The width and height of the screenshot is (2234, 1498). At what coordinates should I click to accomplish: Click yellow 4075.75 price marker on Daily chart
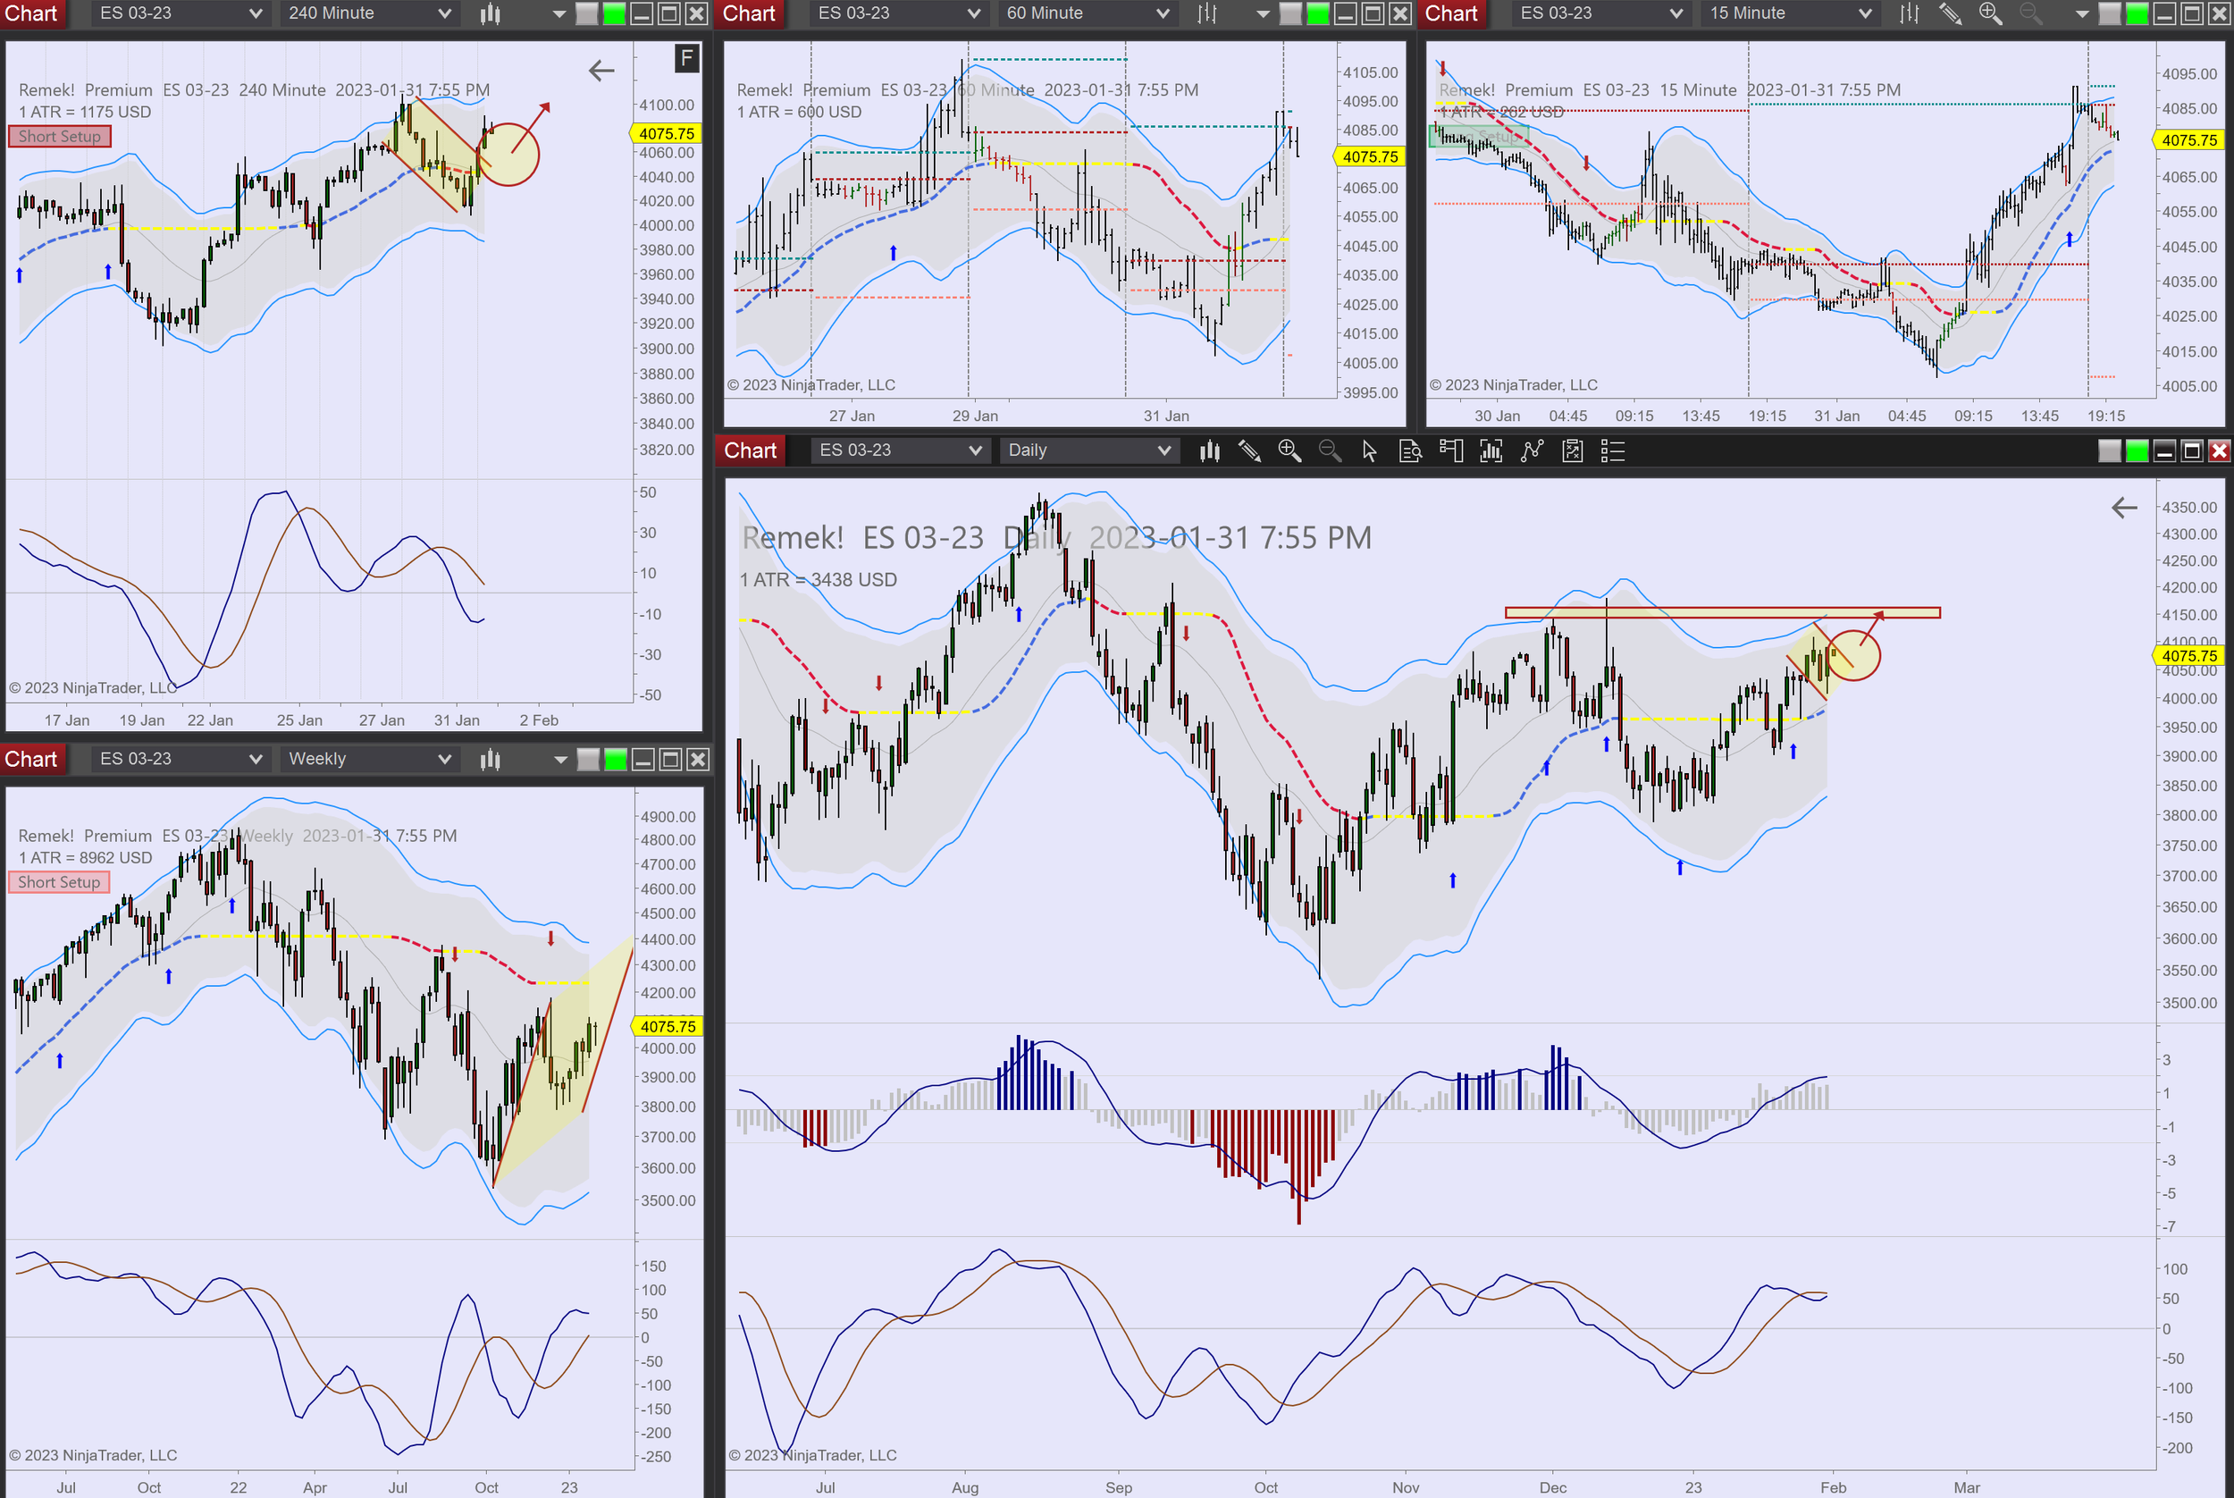coord(2189,655)
